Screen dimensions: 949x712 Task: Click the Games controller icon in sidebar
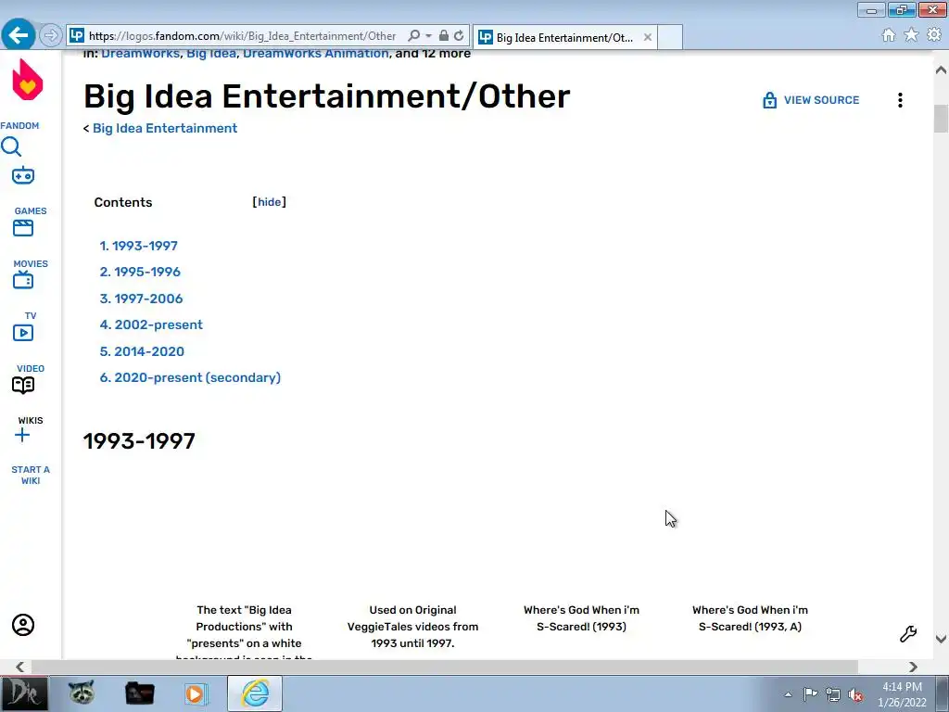(23, 175)
